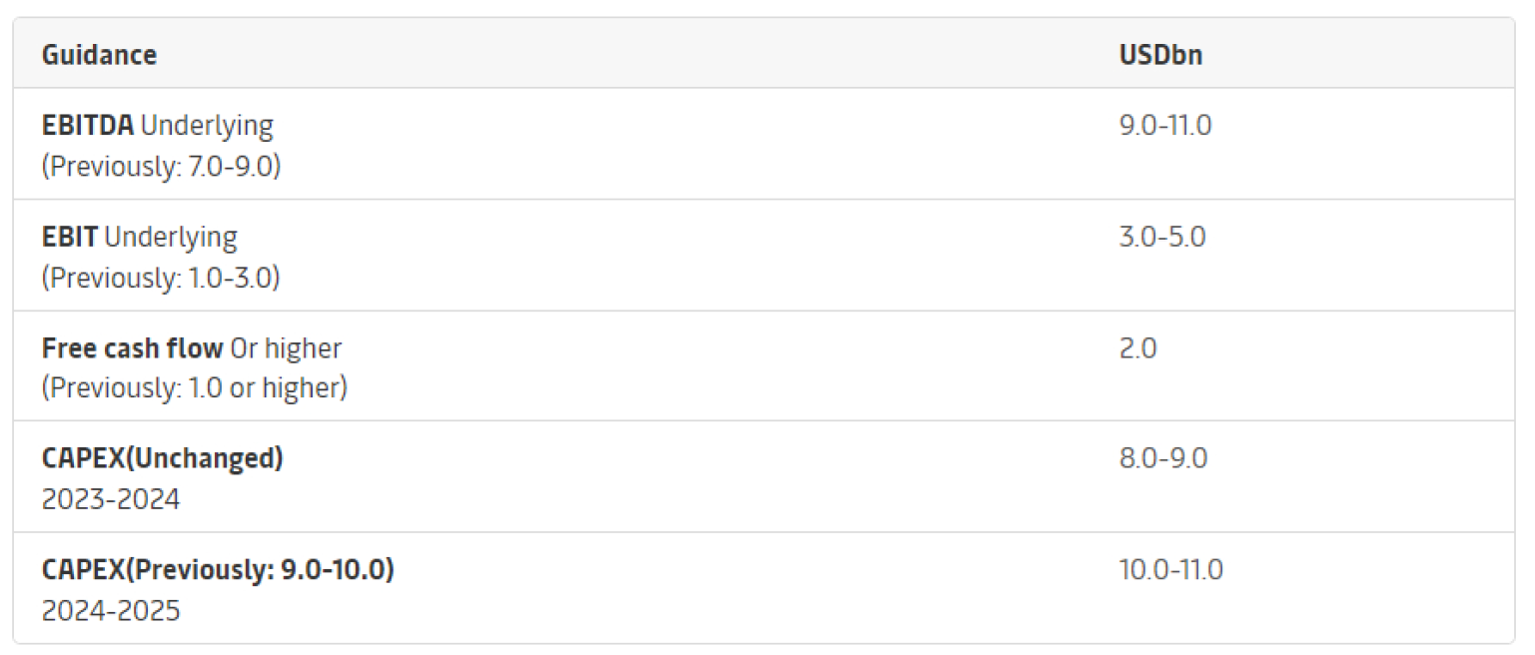Click the word Underlying beside EBITDA
Image resolution: width=1535 pixels, height=655 pixels.
207,126
